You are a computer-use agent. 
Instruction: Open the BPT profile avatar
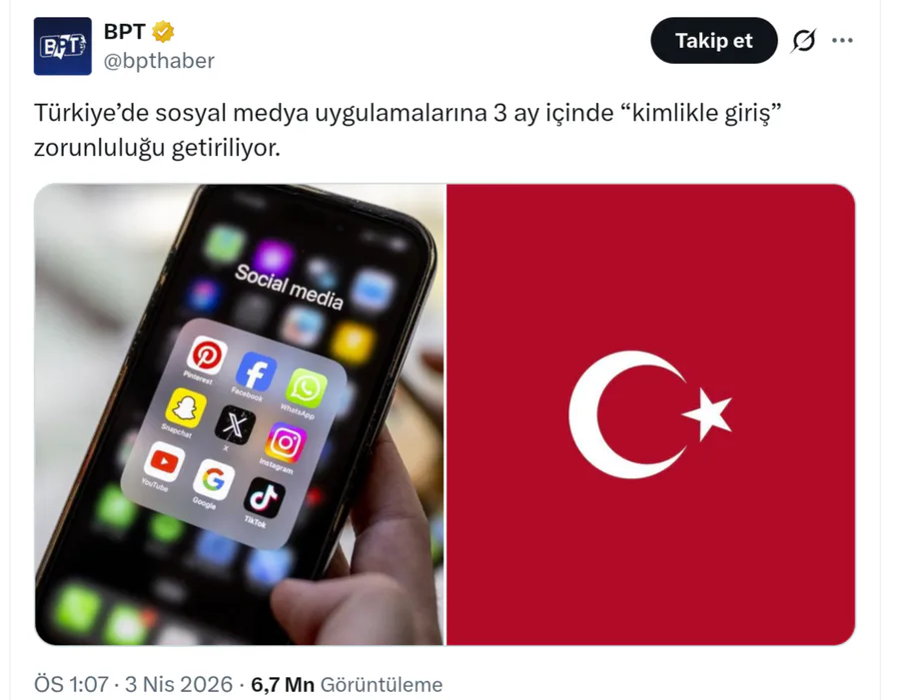[63, 47]
